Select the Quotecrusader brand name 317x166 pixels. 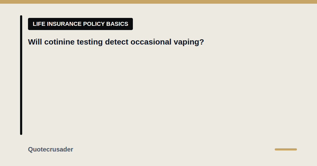coord(50,149)
